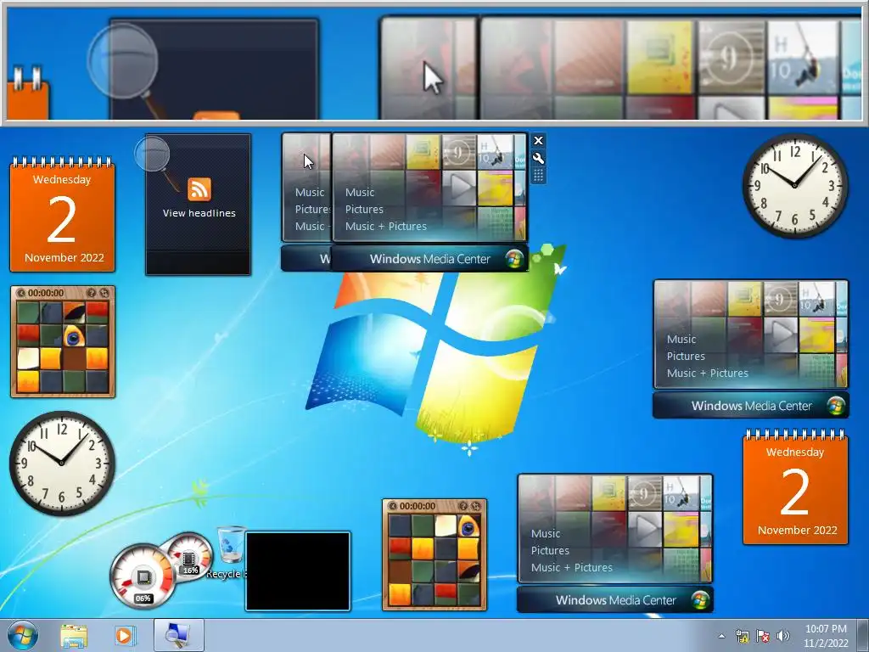
Task: Click the 00:00:00 timer in bottom puzzle
Action: (x=418, y=506)
